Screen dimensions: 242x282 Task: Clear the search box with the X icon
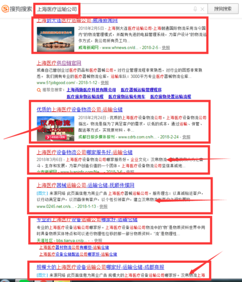click(x=202, y=9)
